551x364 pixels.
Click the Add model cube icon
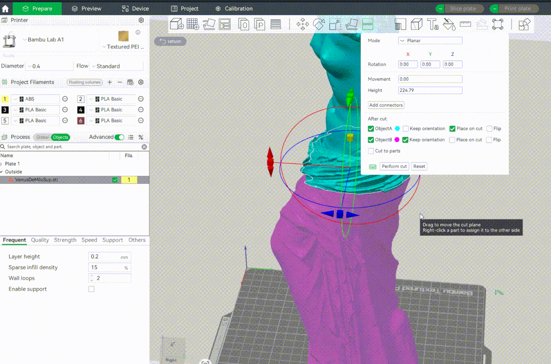(x=177, y=24)
